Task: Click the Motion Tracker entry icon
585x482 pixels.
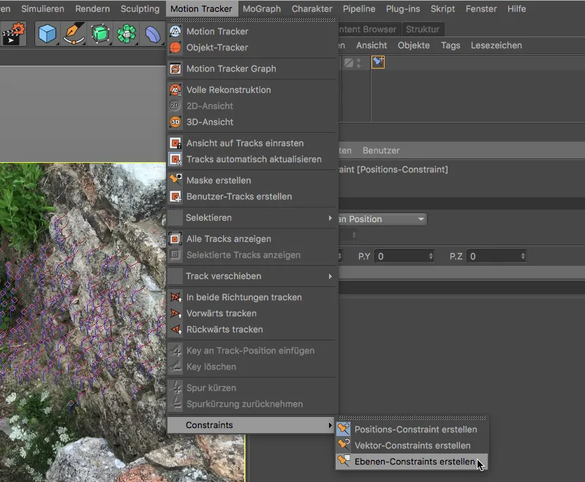Action: point(175,31)
